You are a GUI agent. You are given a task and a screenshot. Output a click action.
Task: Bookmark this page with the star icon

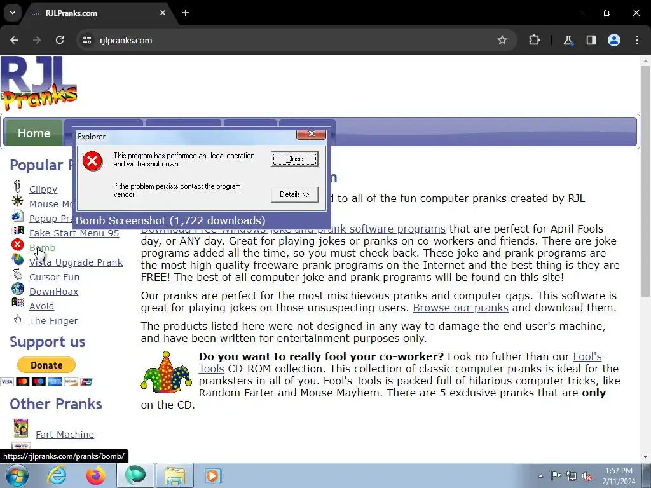click(502, 40)
